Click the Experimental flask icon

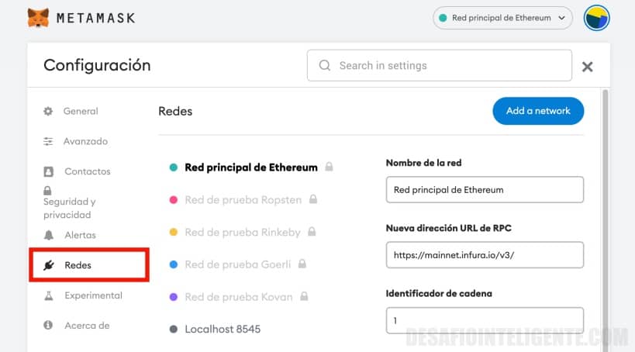[49, 295]
